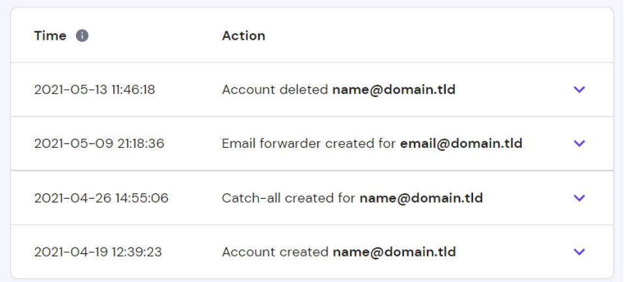Select the 2021-05-09 21:18:36 timestamp
The height and width of the screenshot is (282, 624).
(x=99, y=143)
